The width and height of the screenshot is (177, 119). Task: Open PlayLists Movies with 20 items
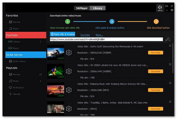click(x=17, y=74)
